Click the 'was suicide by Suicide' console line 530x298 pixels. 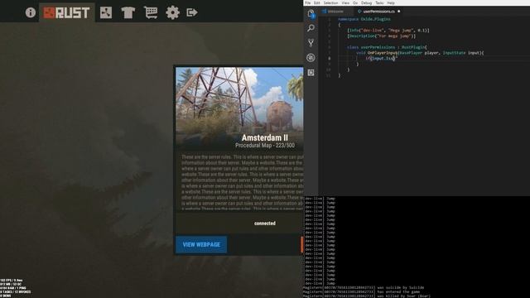(364, 287)
